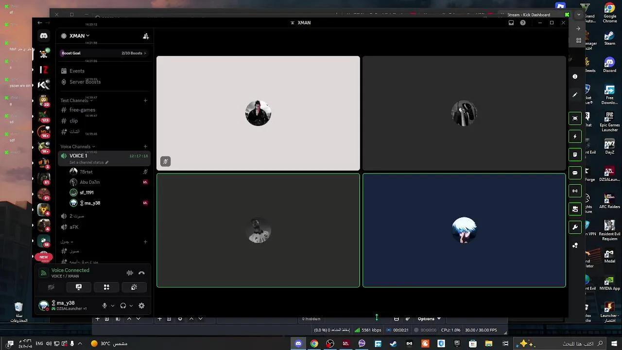Image resolution: width=622 pixels, height=350 pixels.
Task: Toggle microphone mute in user panel
Action: pos(104,306)
